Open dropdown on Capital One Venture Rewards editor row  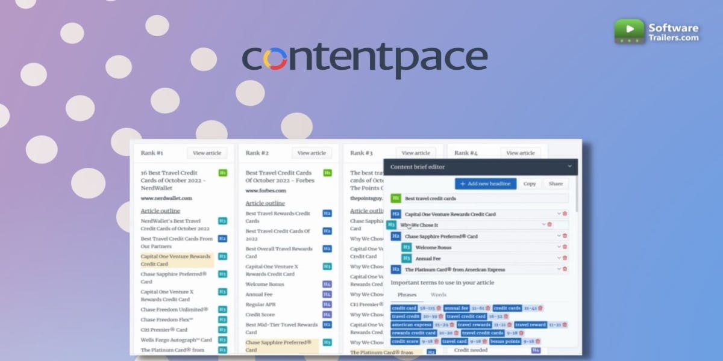tap(559, 214)
